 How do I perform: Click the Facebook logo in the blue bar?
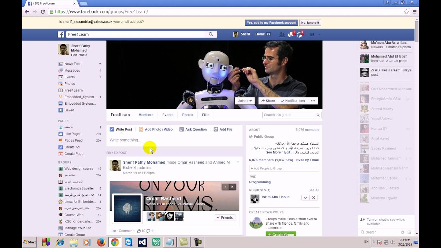pyautogui.click(x=61, y=34)
